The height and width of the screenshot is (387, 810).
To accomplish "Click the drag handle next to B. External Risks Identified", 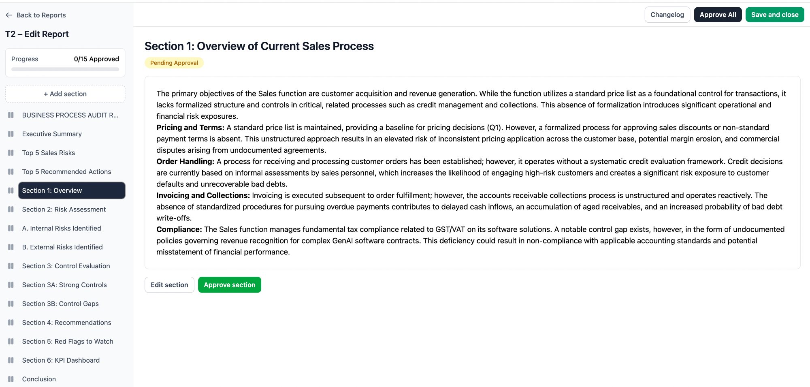I will click(11, 247).
